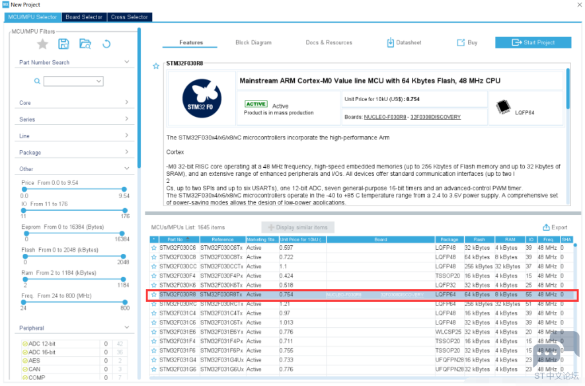Toggle ADC 12-bit peripheral filter
585x386 pixels.
[x=25, y=344]
